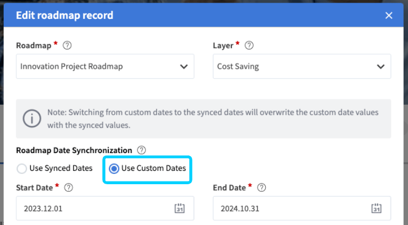
Task: Click the Roadmap Date Synchronization label
Action: pyautogui.click(x=74, y=150)
